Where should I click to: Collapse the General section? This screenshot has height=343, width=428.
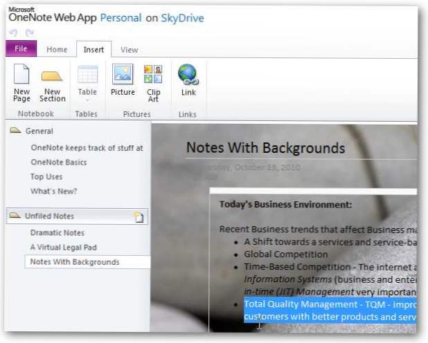click(15, 131)
